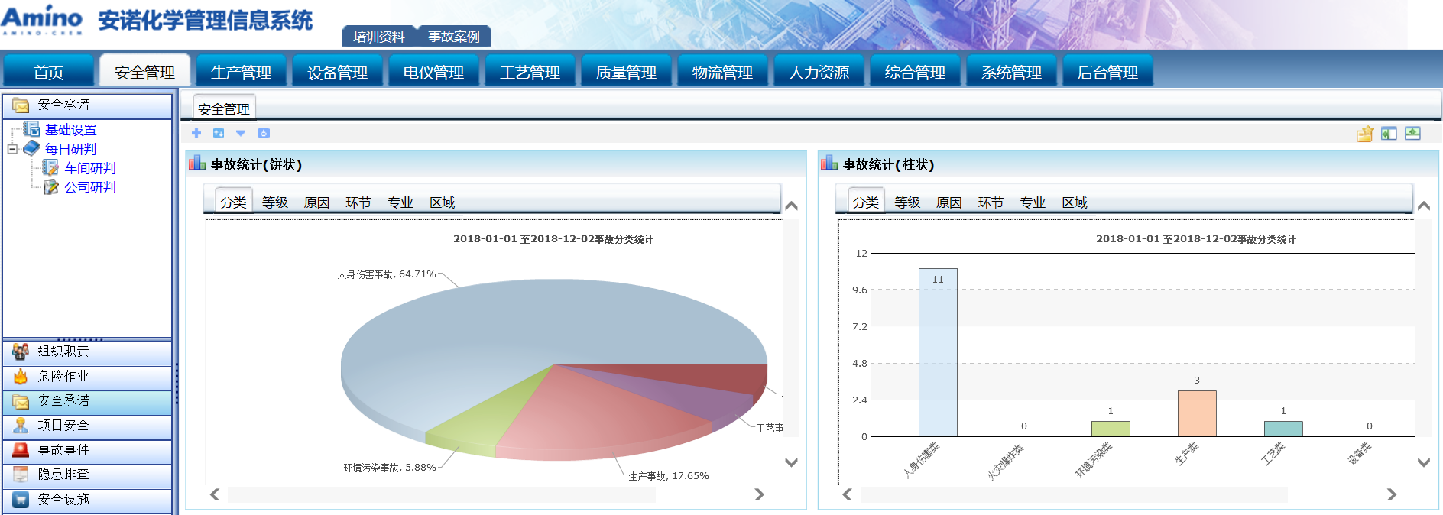Click the 培训资料 header button
The image size is (1443, 515).
[x=379, y=37]
